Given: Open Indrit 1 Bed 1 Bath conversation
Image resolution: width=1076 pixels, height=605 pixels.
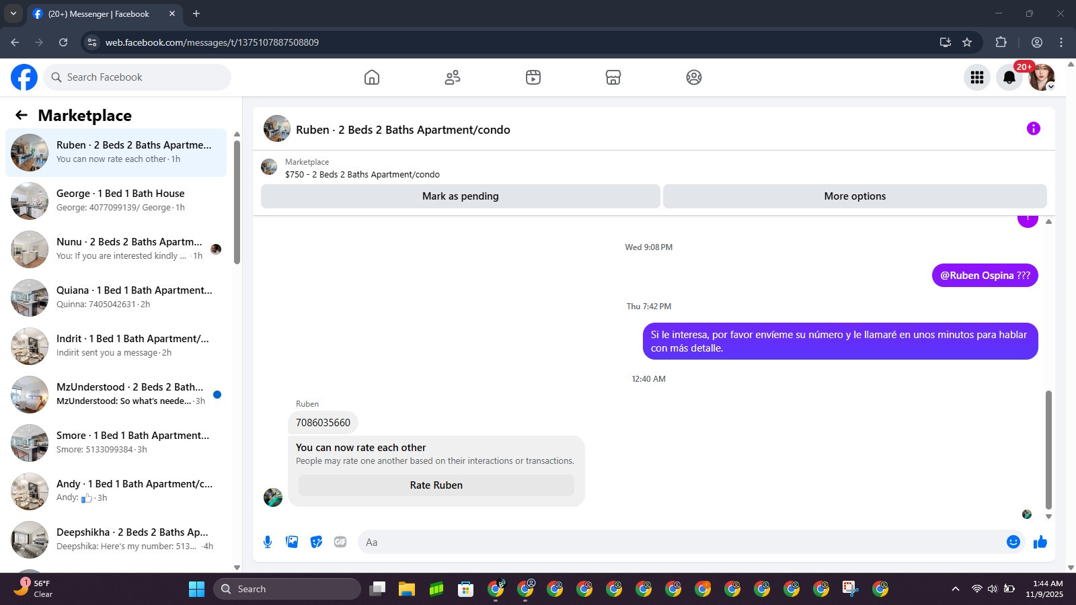Looking at the screenshot, I should click(x=116, y=346).
